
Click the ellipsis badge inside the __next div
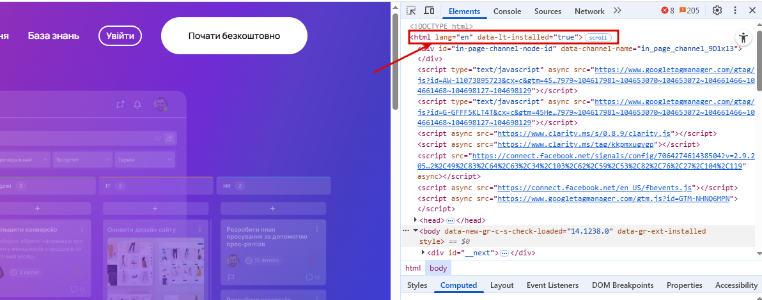coord(504,253)
